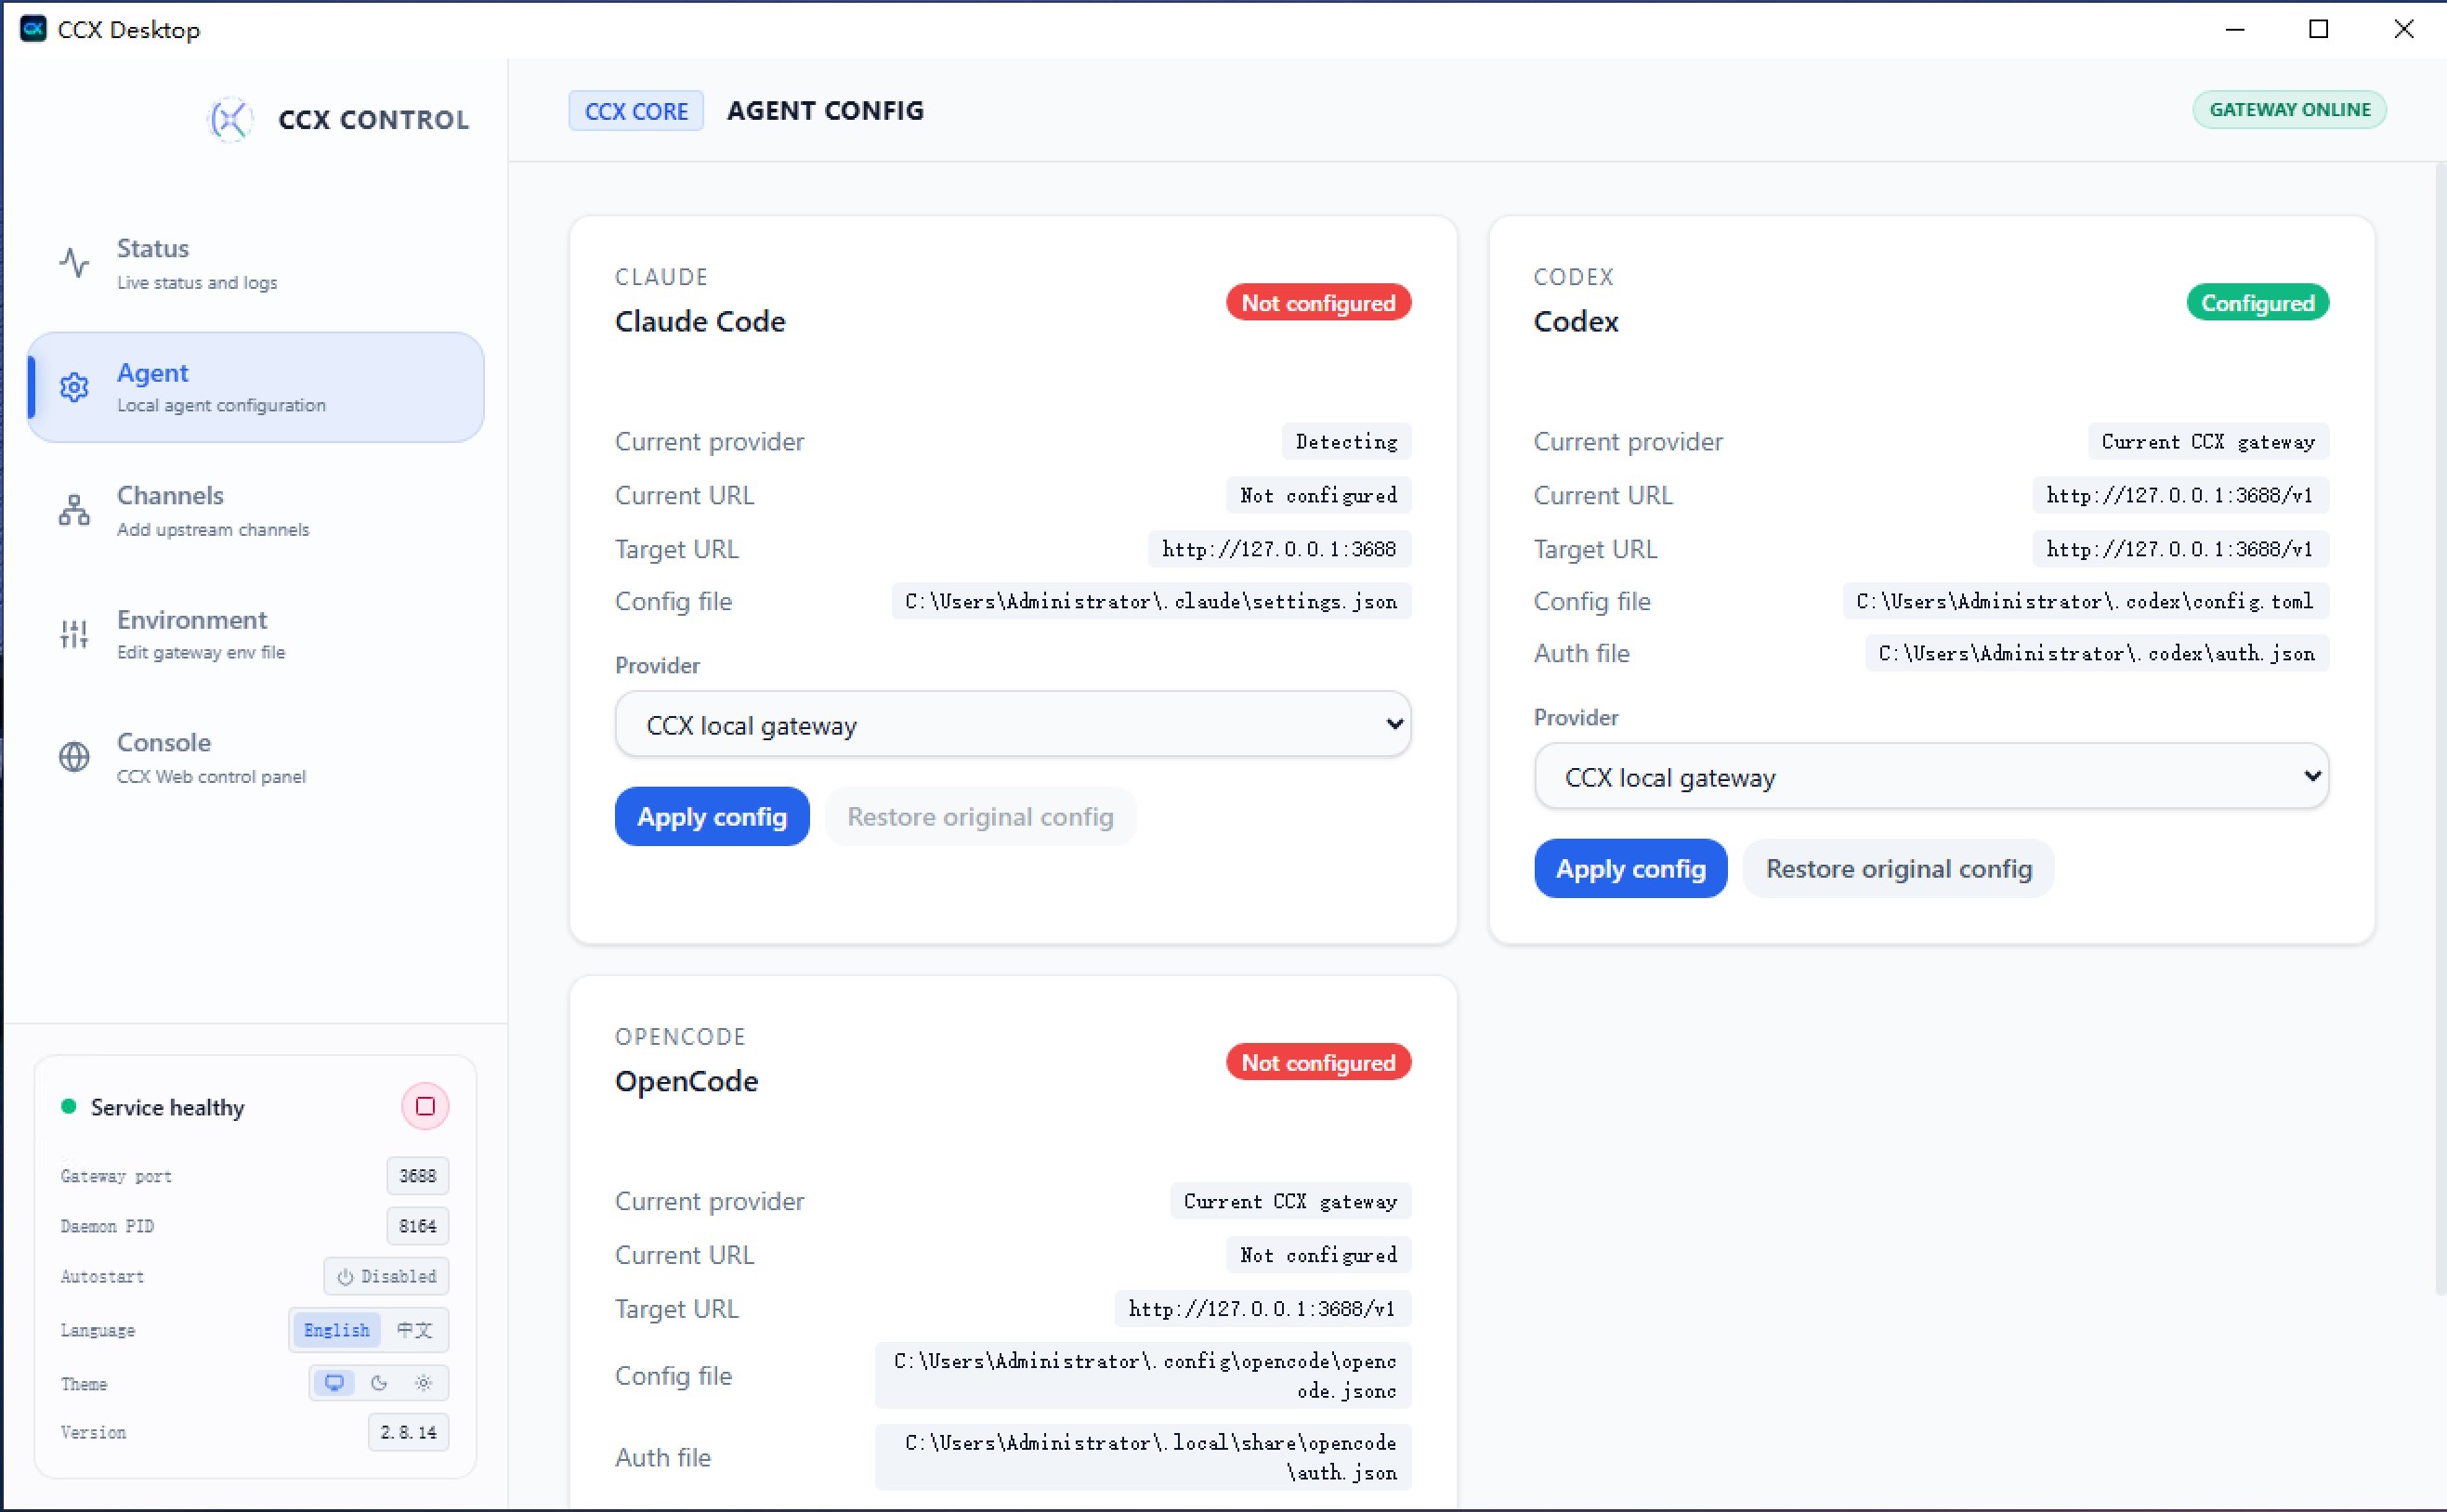
Task: Apply config for Claude Code
Action: 712,816
